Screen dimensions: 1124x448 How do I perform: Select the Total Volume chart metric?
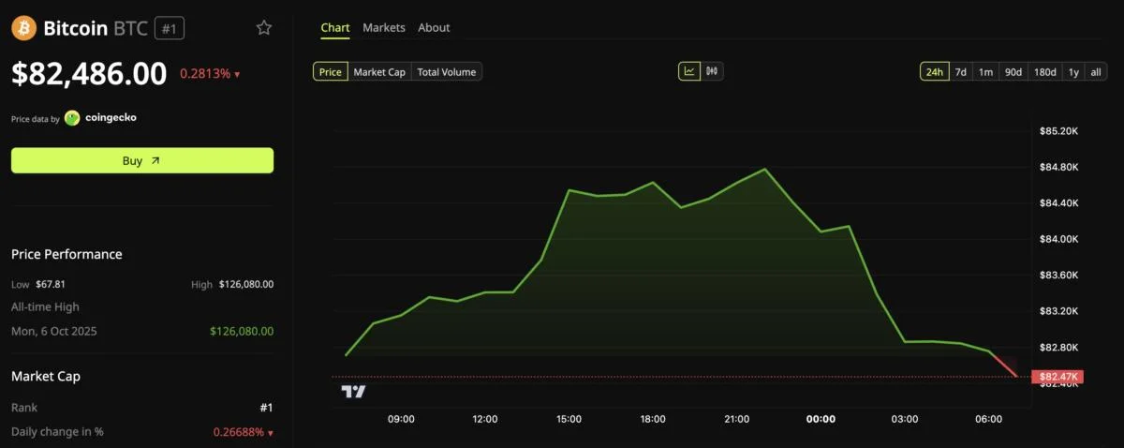[447, 72]
